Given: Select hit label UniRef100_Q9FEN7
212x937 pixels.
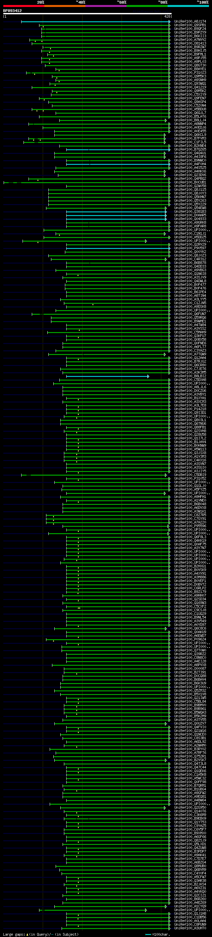Looking at the screenshot, I should [190, 98].
